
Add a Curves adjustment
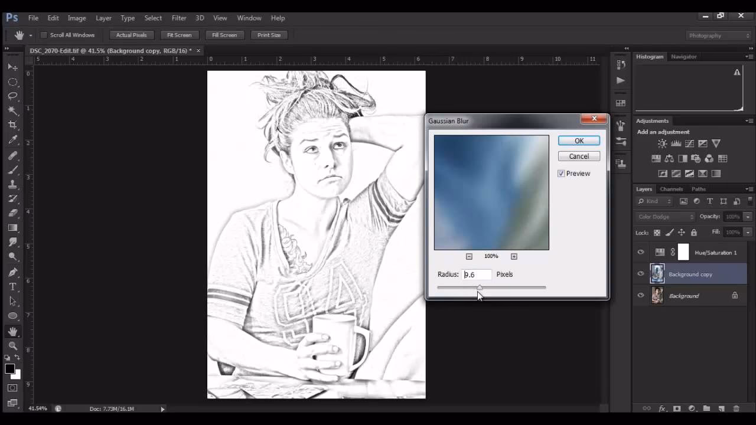point(689,143)
